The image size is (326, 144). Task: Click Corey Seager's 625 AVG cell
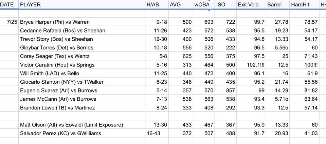[x=181, y=56]
